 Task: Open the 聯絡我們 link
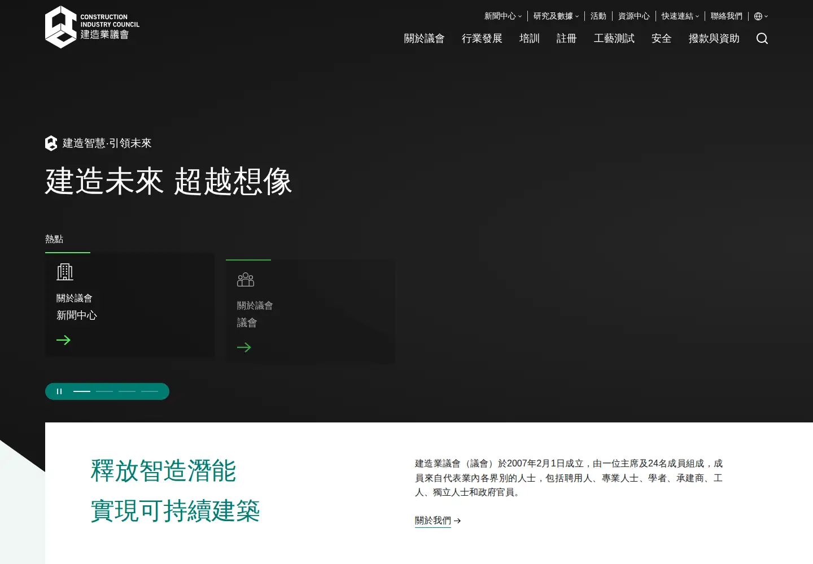727,16
